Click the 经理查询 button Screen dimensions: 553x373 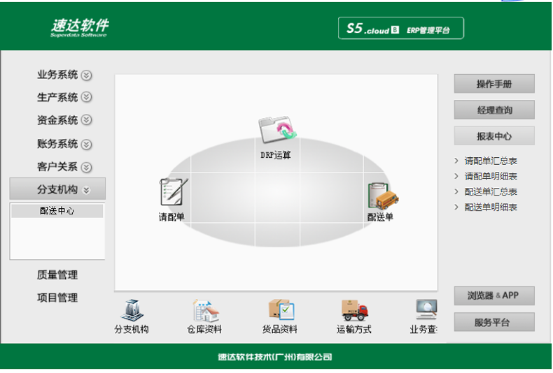(494, 110)
